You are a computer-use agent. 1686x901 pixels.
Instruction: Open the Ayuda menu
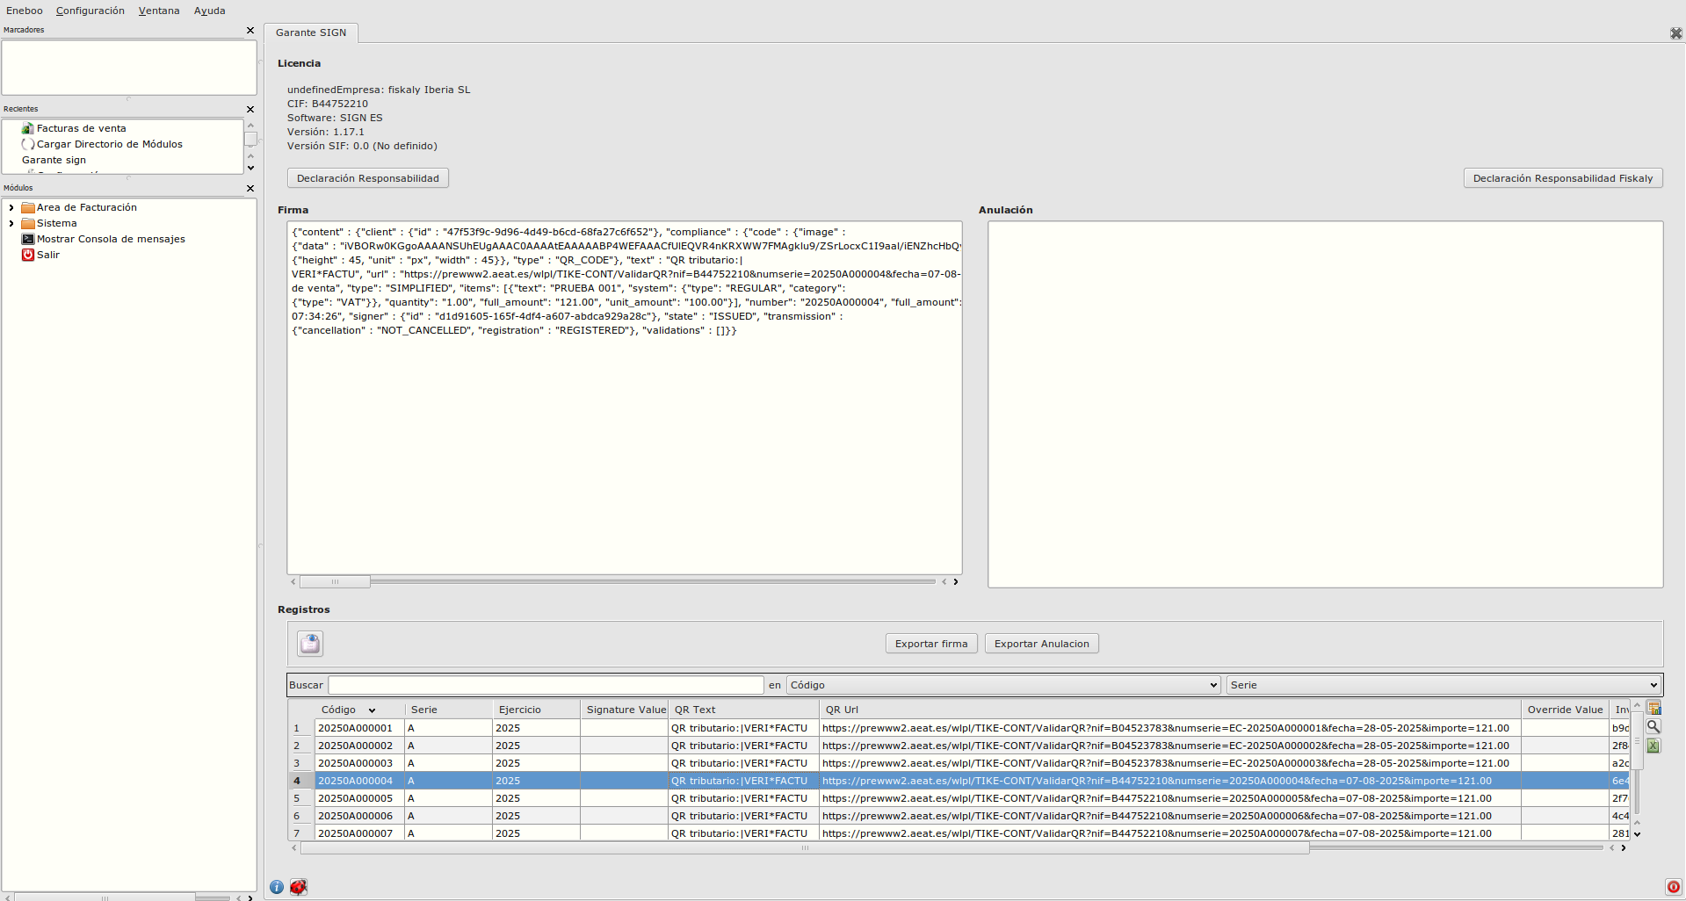210,11
